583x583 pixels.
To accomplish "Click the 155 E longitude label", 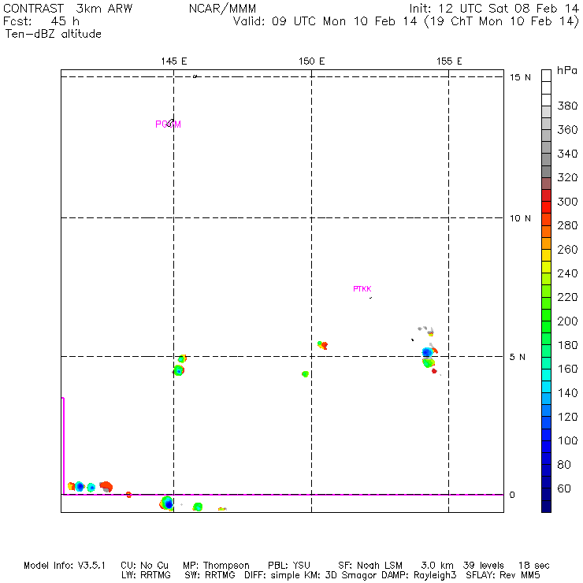I will click(449, 61).
